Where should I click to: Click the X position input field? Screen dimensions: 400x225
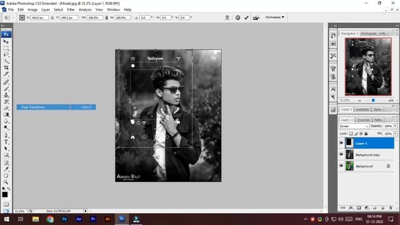pyautogui.click(x=39, y=17)
